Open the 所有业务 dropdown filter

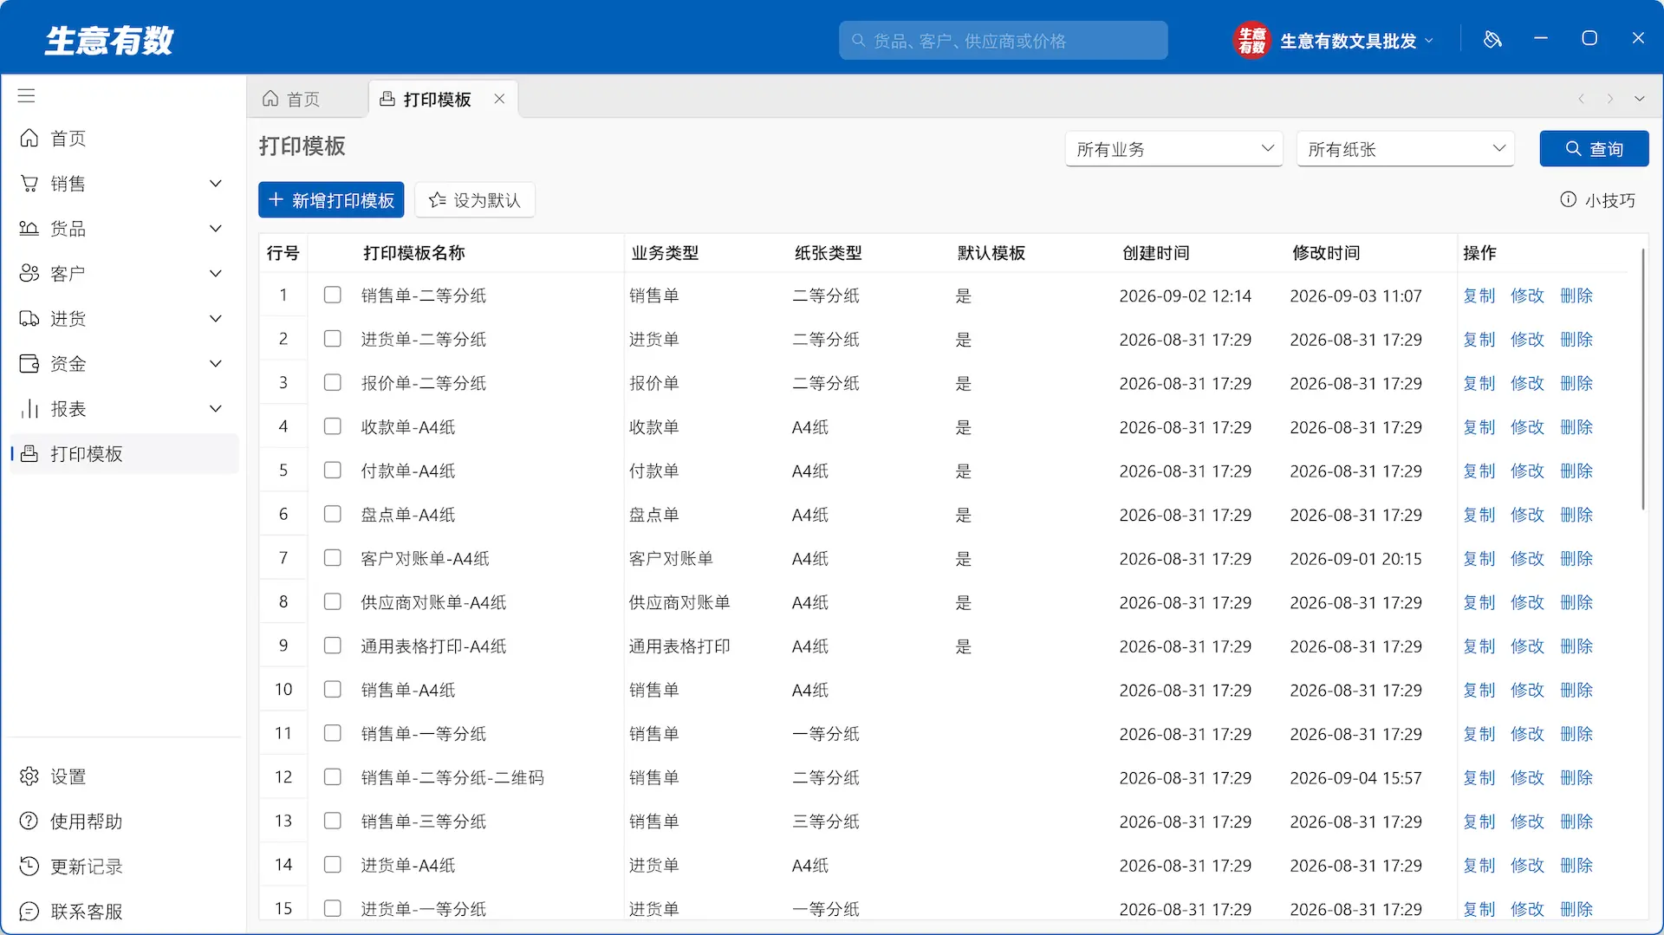click(1173, 149)
